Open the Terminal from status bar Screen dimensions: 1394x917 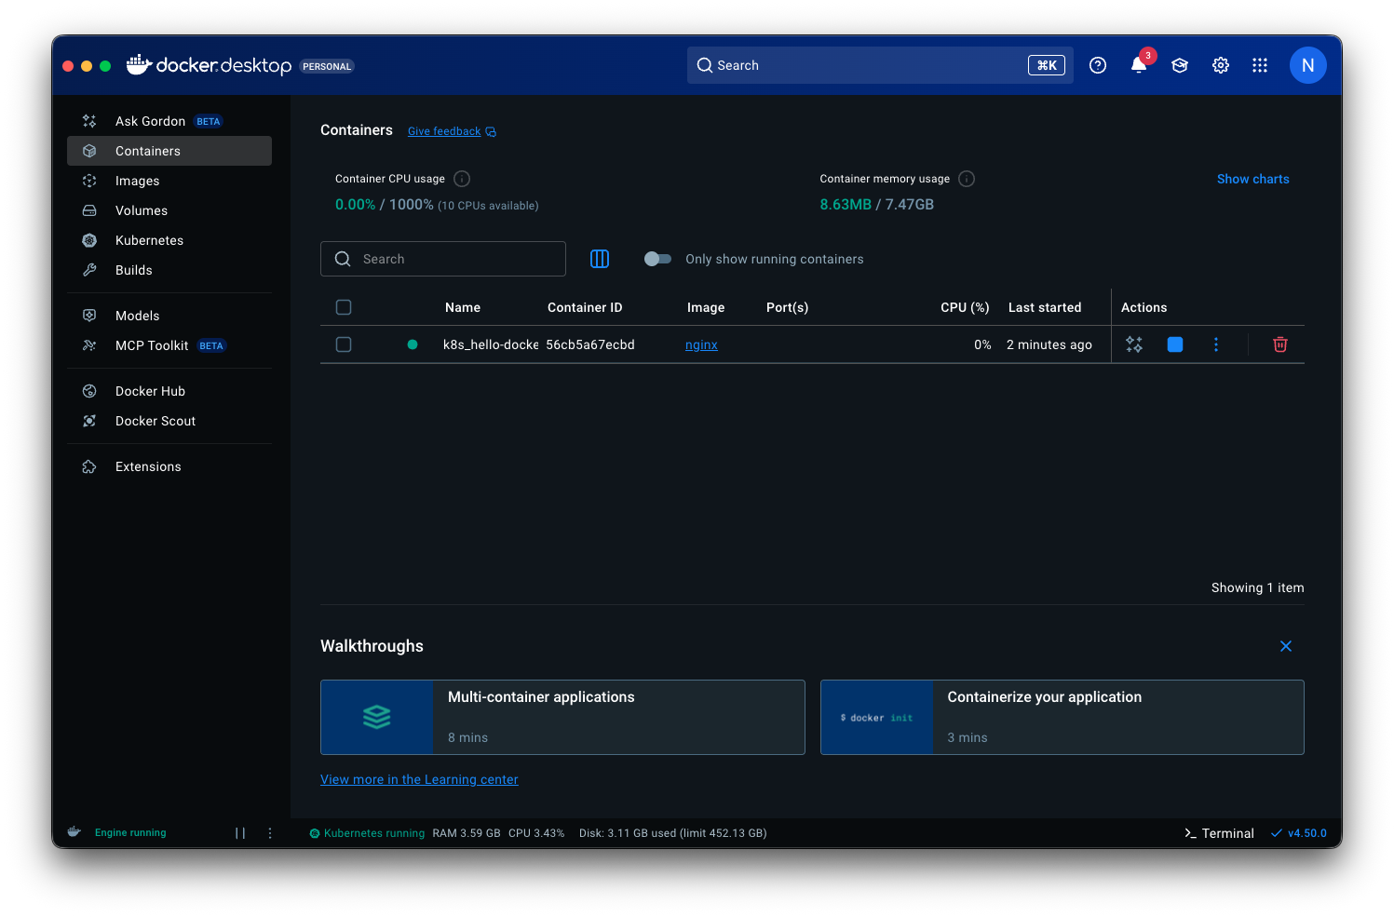pos(1219,833)
